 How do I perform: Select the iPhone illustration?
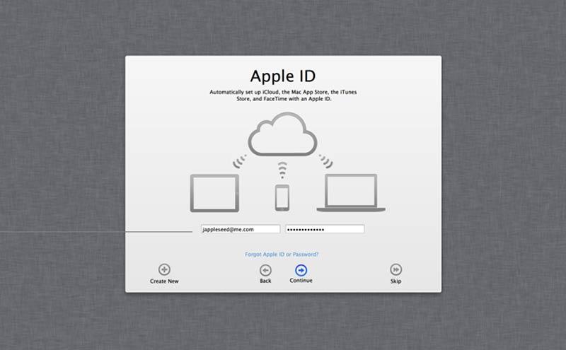click(283, 197)
